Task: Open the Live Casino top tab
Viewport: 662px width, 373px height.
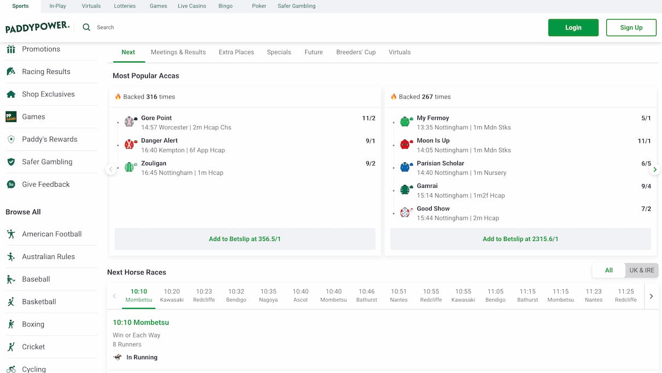Action: pyautogui.click(x=192, y=6)
